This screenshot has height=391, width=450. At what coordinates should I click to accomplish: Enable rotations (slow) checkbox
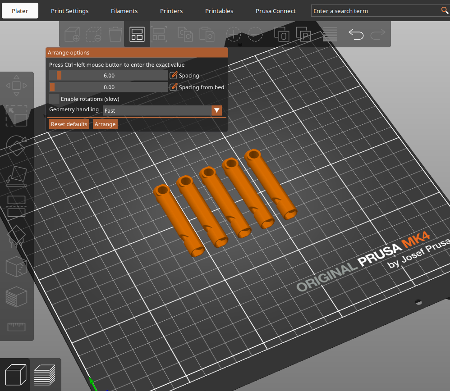(54, 99)
